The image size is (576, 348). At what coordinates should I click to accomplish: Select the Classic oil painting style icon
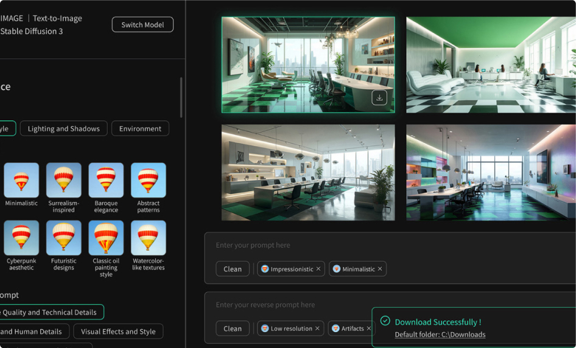tap(106, 238)
